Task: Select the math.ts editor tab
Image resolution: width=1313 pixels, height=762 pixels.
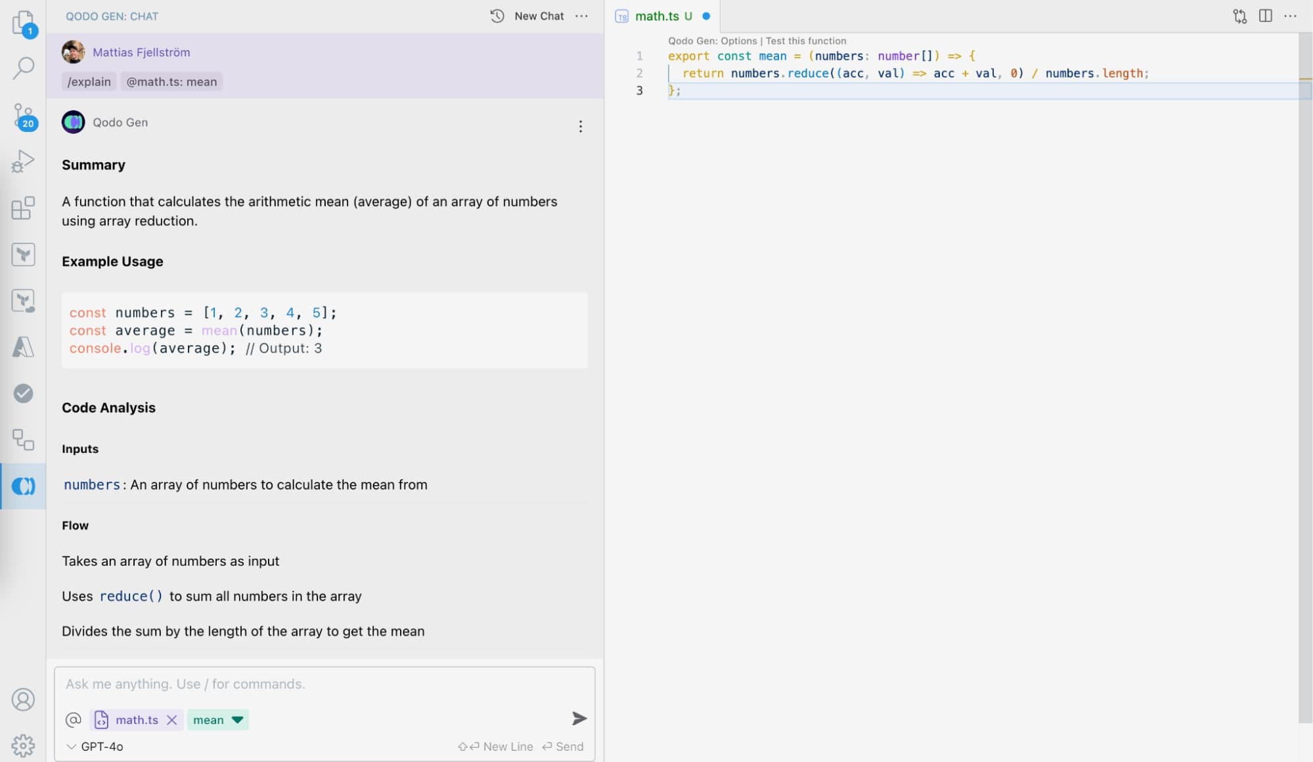Action: 657,16
